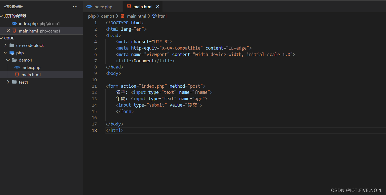This screenshot has width=386, height=195.
Task: Click the test1 folder icon
Action: pyautogui.click(x=14, y=82)
